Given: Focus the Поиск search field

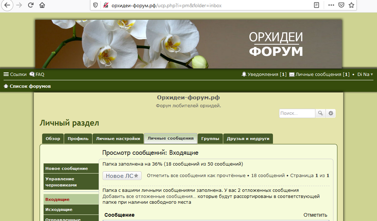Looking at the screenshot, I should tap(297, 113).
